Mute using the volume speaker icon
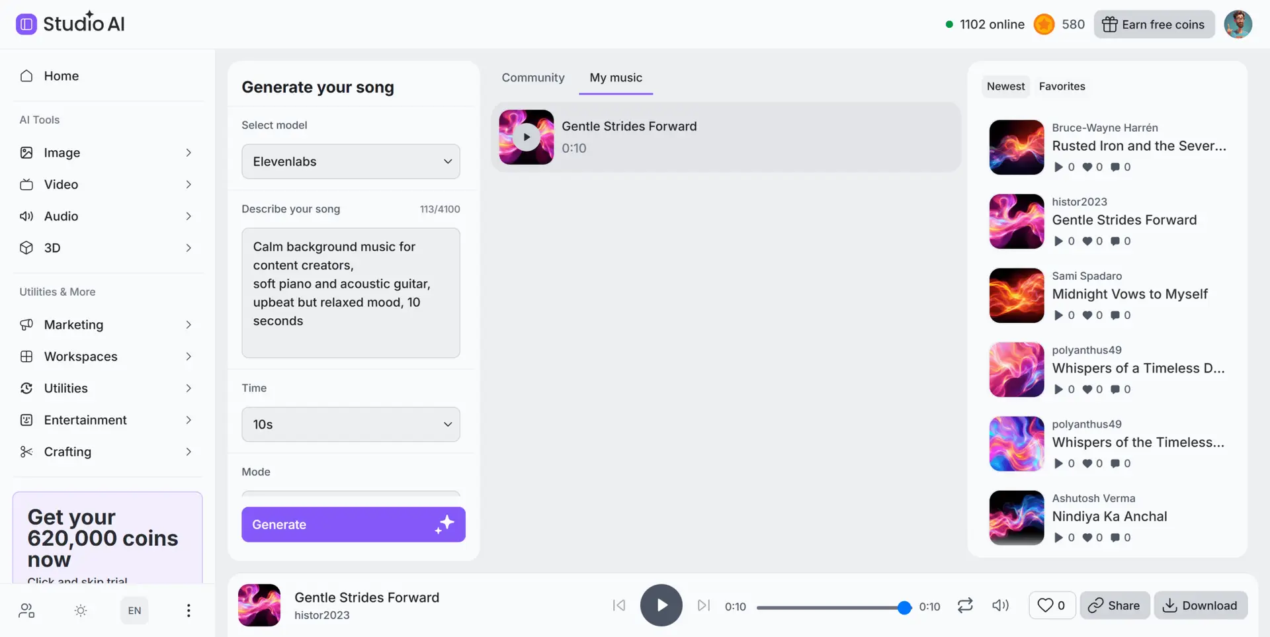This screenshot has width=1270, height=637. pyautogui.click(x=1000, y=605)
